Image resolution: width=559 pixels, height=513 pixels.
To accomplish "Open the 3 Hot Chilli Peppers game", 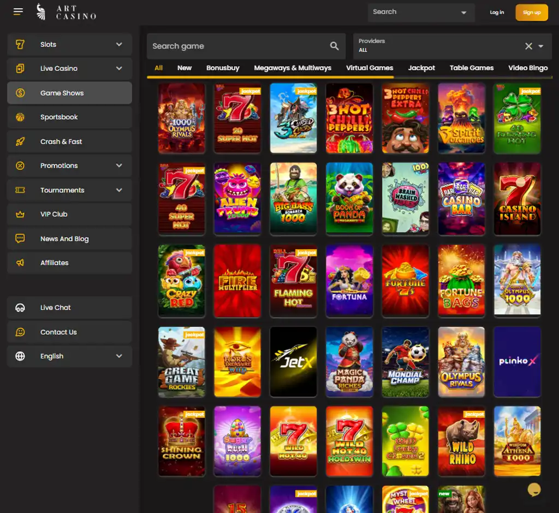I will pos(349,118).
